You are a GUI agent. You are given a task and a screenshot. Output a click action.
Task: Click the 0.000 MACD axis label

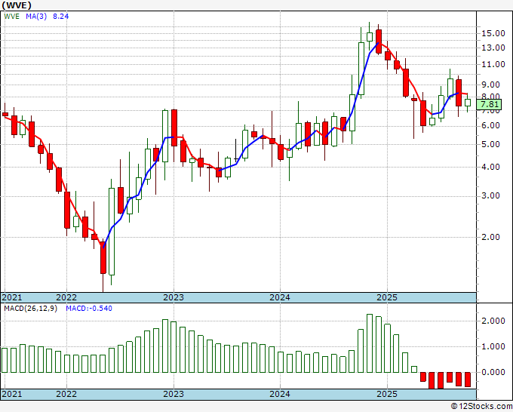tap(493, 372)
